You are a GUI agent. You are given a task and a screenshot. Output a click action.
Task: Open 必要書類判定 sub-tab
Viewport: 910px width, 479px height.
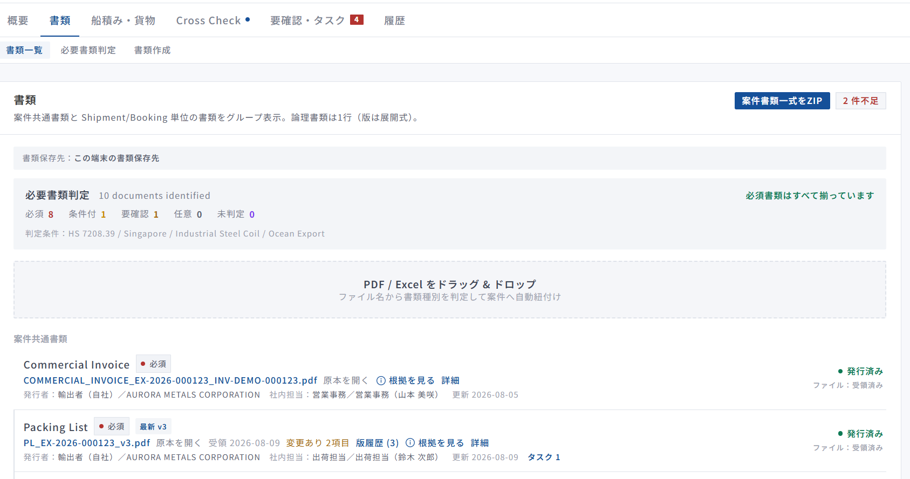(x=88, y=50)
